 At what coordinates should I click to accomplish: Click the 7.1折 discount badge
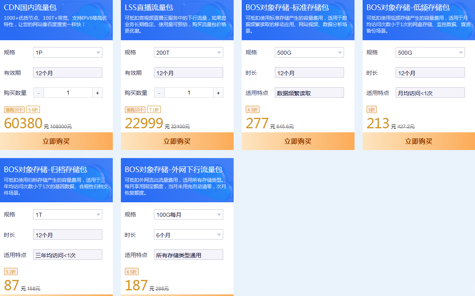(x=154, y=110)
